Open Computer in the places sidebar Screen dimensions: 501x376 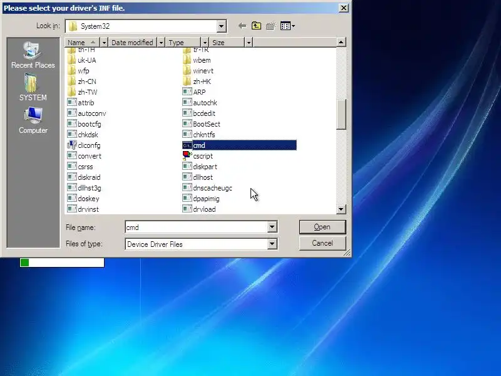pyautogui.click(x=33, y=120)
